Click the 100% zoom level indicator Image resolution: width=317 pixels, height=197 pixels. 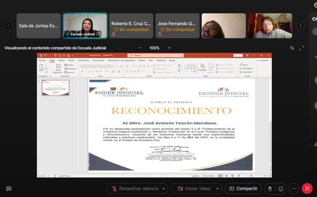[x=154, y=48]
